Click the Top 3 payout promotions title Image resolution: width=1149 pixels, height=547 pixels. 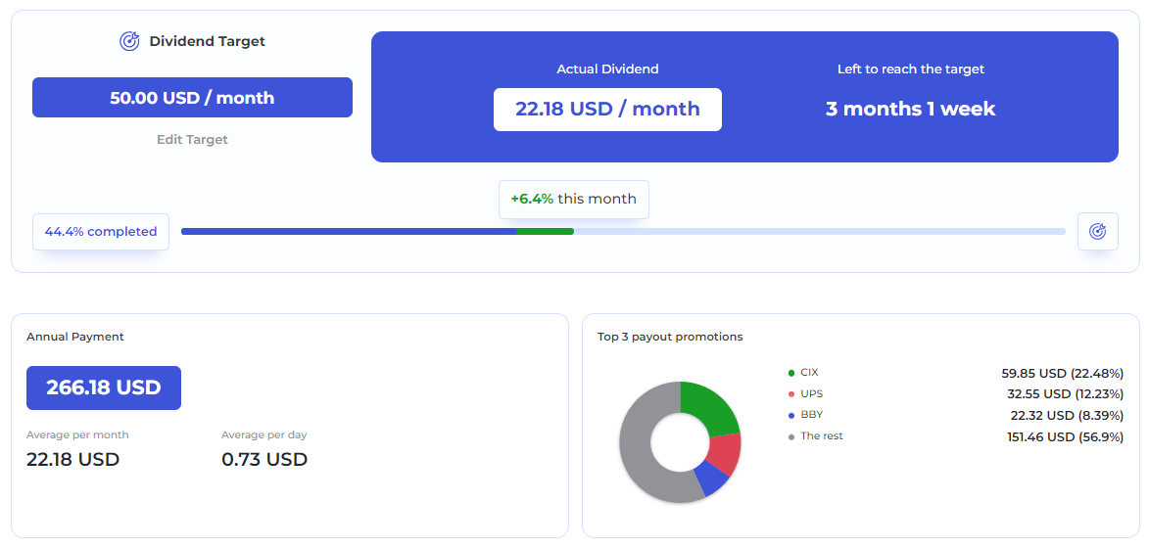[670, 337]
